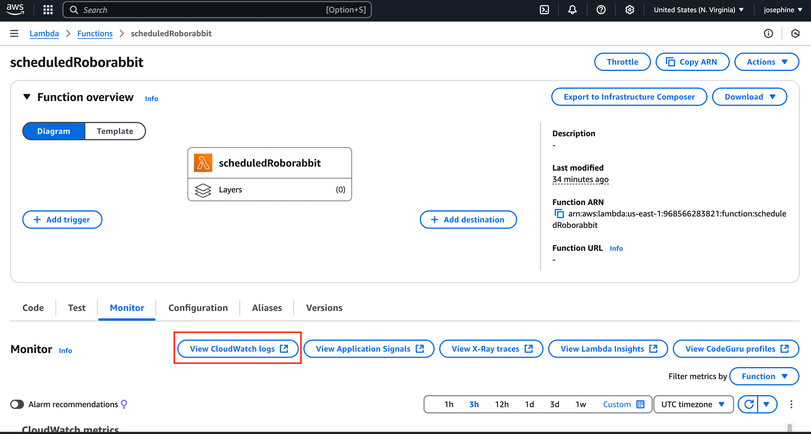Select the Custom time range
The width and height of the screenshot is (811, 434).
623,404
